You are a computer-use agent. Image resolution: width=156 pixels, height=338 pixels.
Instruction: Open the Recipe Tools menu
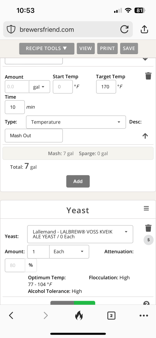point(46,48)
